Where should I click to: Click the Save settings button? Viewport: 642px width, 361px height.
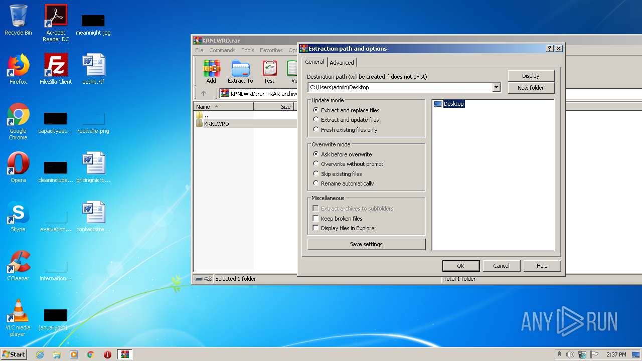[x=366, y=244]
